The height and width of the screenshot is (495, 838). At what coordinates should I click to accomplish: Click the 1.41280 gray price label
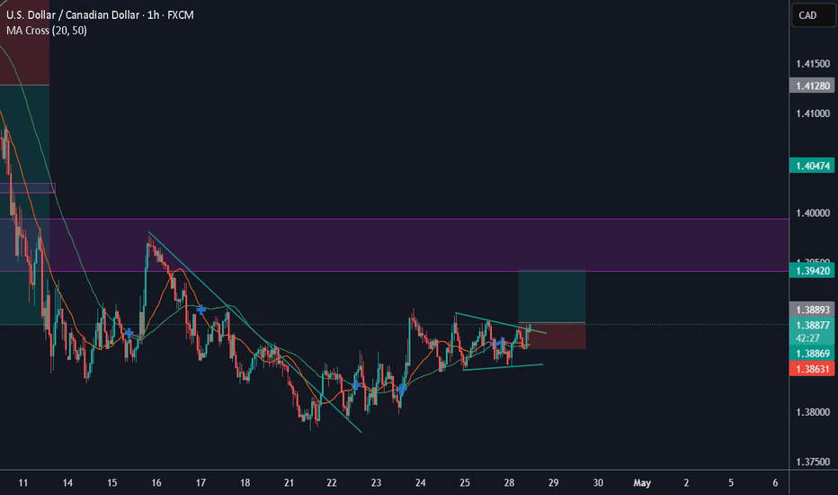(x=813, y=85)
